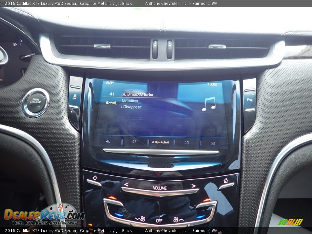Screen dimensions: 312x234
Task: Touch the VOLUME slider bar
Action: [160, 192]
